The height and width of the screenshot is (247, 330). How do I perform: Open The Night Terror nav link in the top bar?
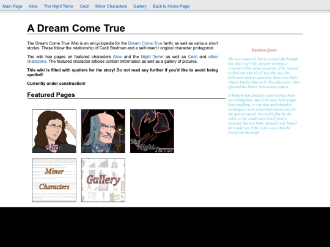(59, 6)
